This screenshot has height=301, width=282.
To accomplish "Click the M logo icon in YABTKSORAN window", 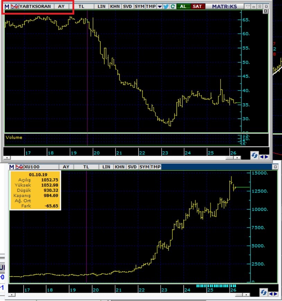I will (7, 6).
